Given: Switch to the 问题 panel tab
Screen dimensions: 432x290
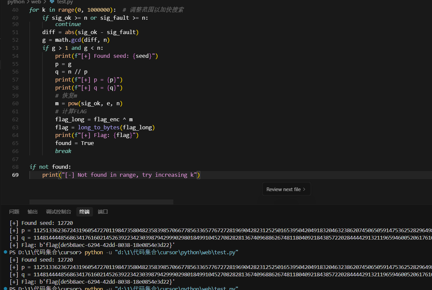Looking at the screenshot, I should 14,212.
